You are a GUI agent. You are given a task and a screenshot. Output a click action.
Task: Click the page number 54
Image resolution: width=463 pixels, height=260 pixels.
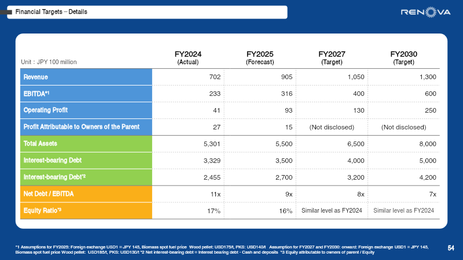(451, 248)
